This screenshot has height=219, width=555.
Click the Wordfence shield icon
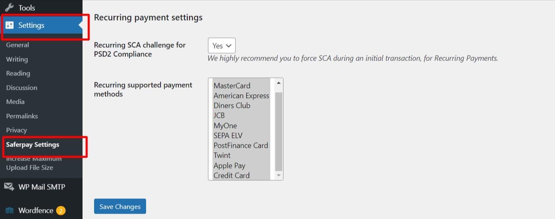coord(9,210)
